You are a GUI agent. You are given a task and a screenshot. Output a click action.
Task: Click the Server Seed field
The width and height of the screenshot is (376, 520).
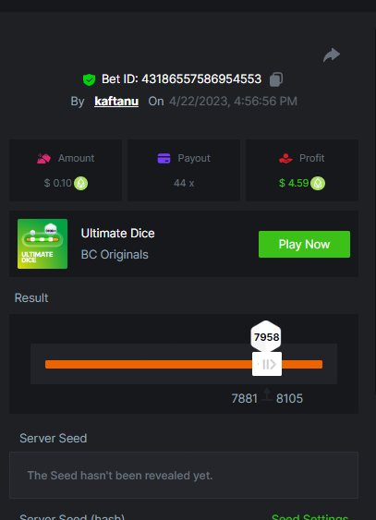[x=184, y=475]
